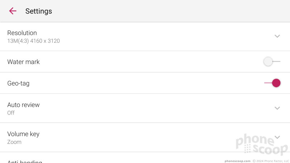Tap the Geo-tag label text
The image size is (290, 163).
coord(18,83)
